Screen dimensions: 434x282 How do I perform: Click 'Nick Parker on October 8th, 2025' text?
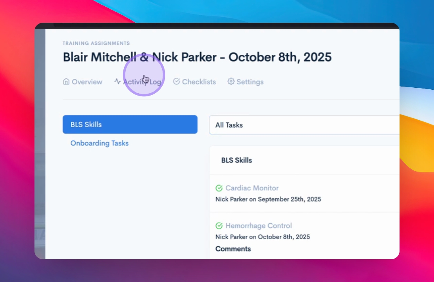[x=263, y=237]
